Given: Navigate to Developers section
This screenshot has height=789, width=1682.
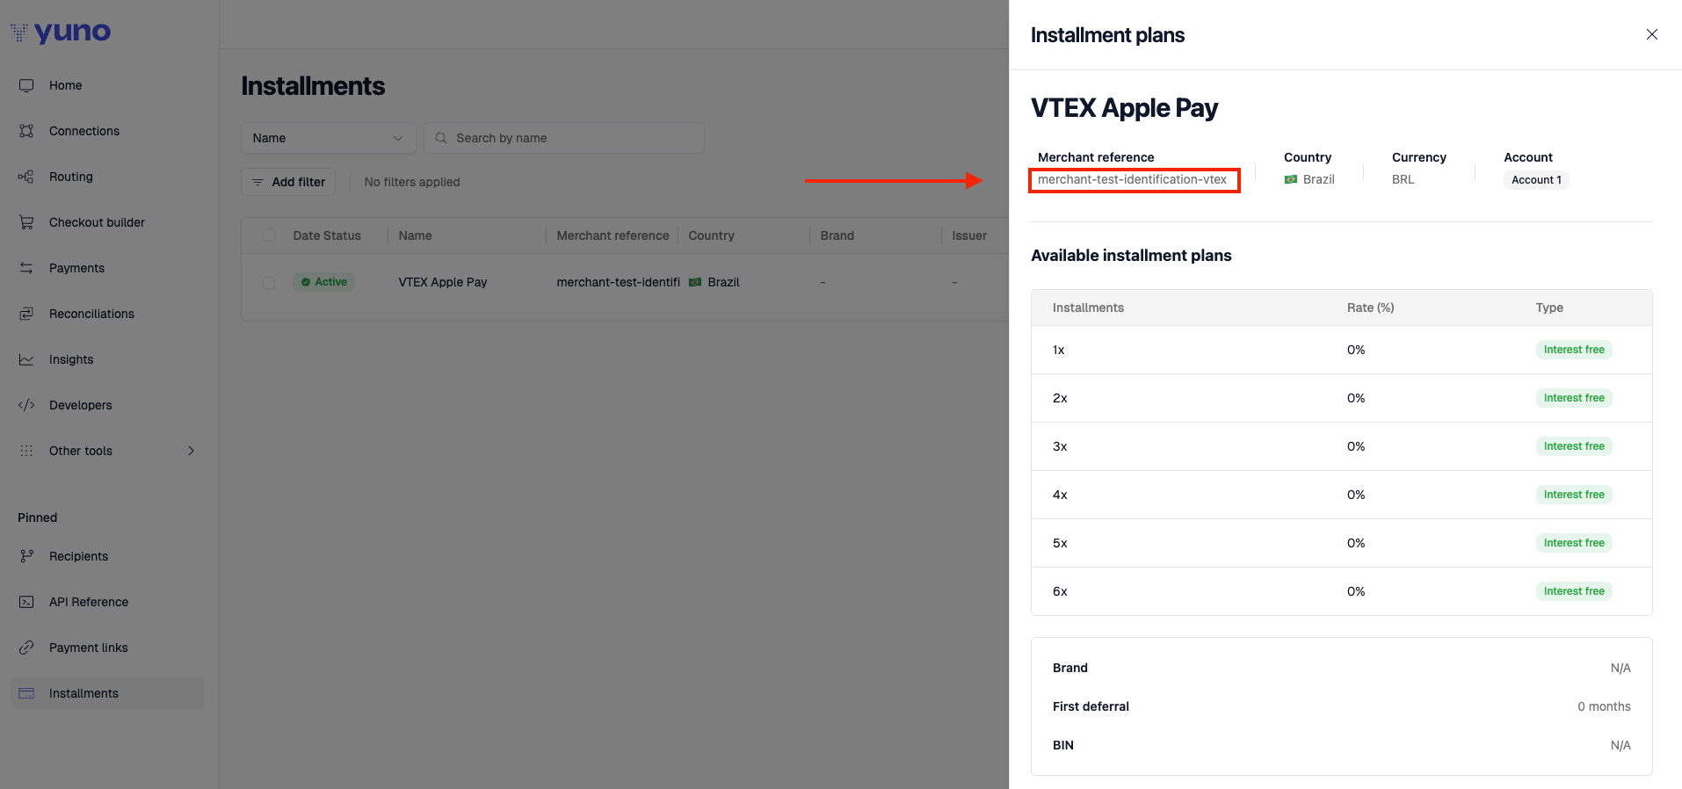Looking at the screenshot, I should (x=81, y=405).
